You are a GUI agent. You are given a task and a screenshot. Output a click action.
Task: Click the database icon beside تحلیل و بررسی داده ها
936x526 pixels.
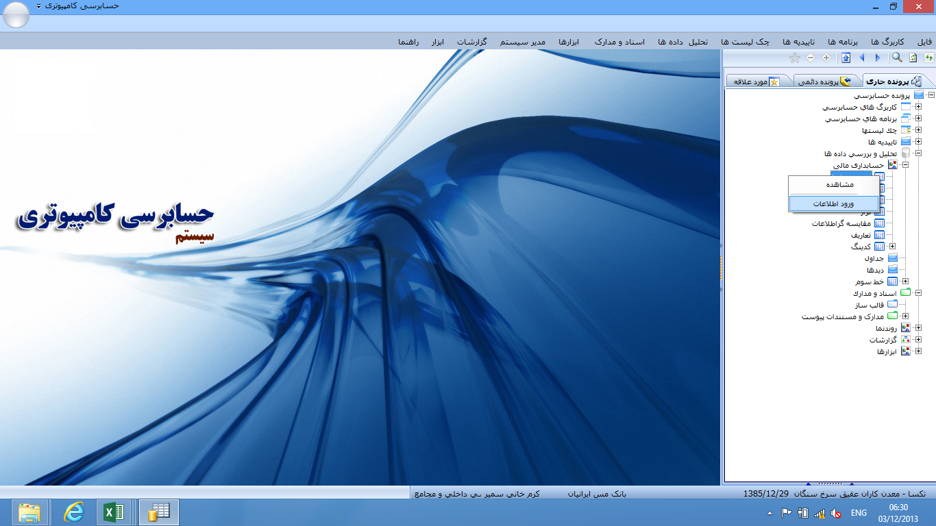tap(906, 153)
